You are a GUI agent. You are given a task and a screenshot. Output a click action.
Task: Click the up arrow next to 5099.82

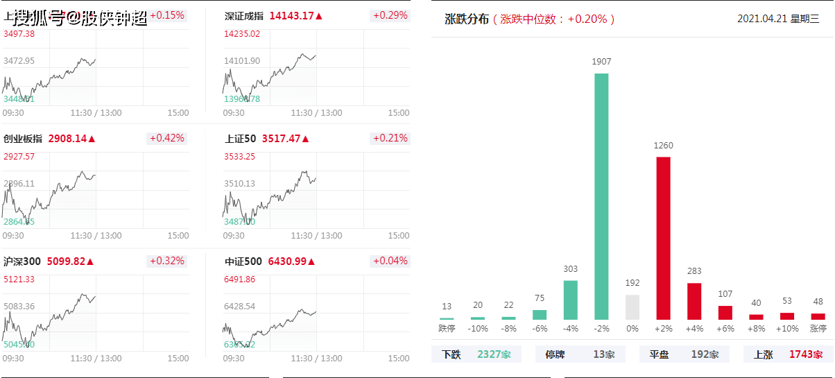(x=90, y=261)
